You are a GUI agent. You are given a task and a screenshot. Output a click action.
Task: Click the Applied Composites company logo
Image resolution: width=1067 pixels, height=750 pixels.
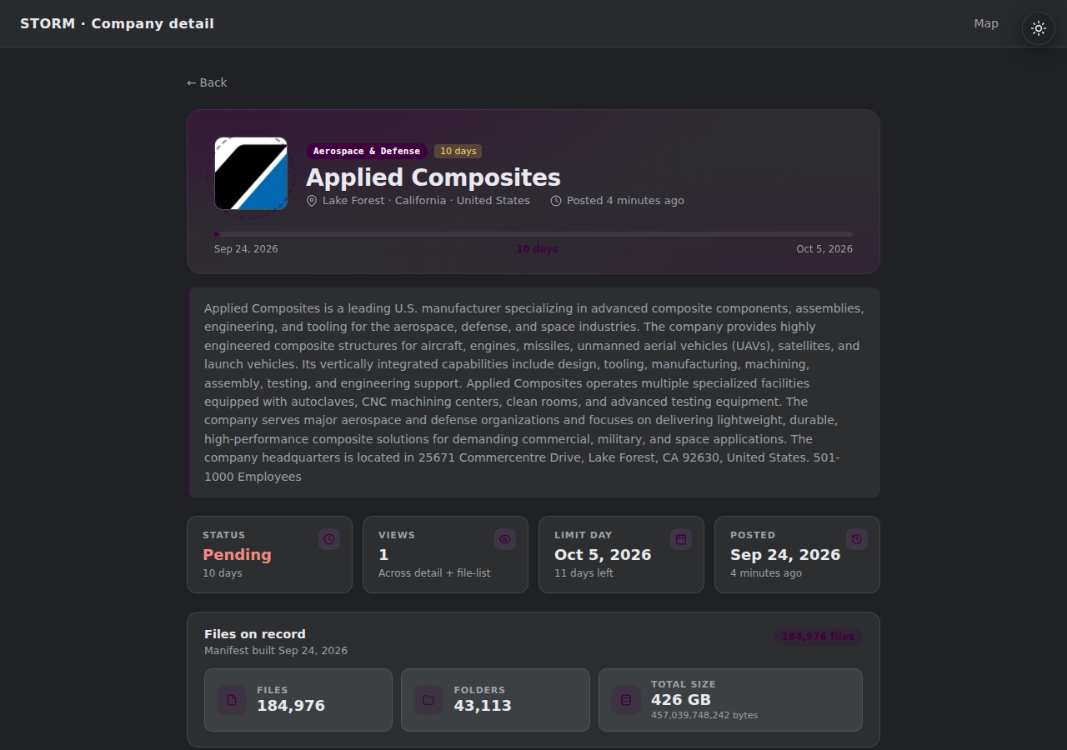(x=251, y=173)
